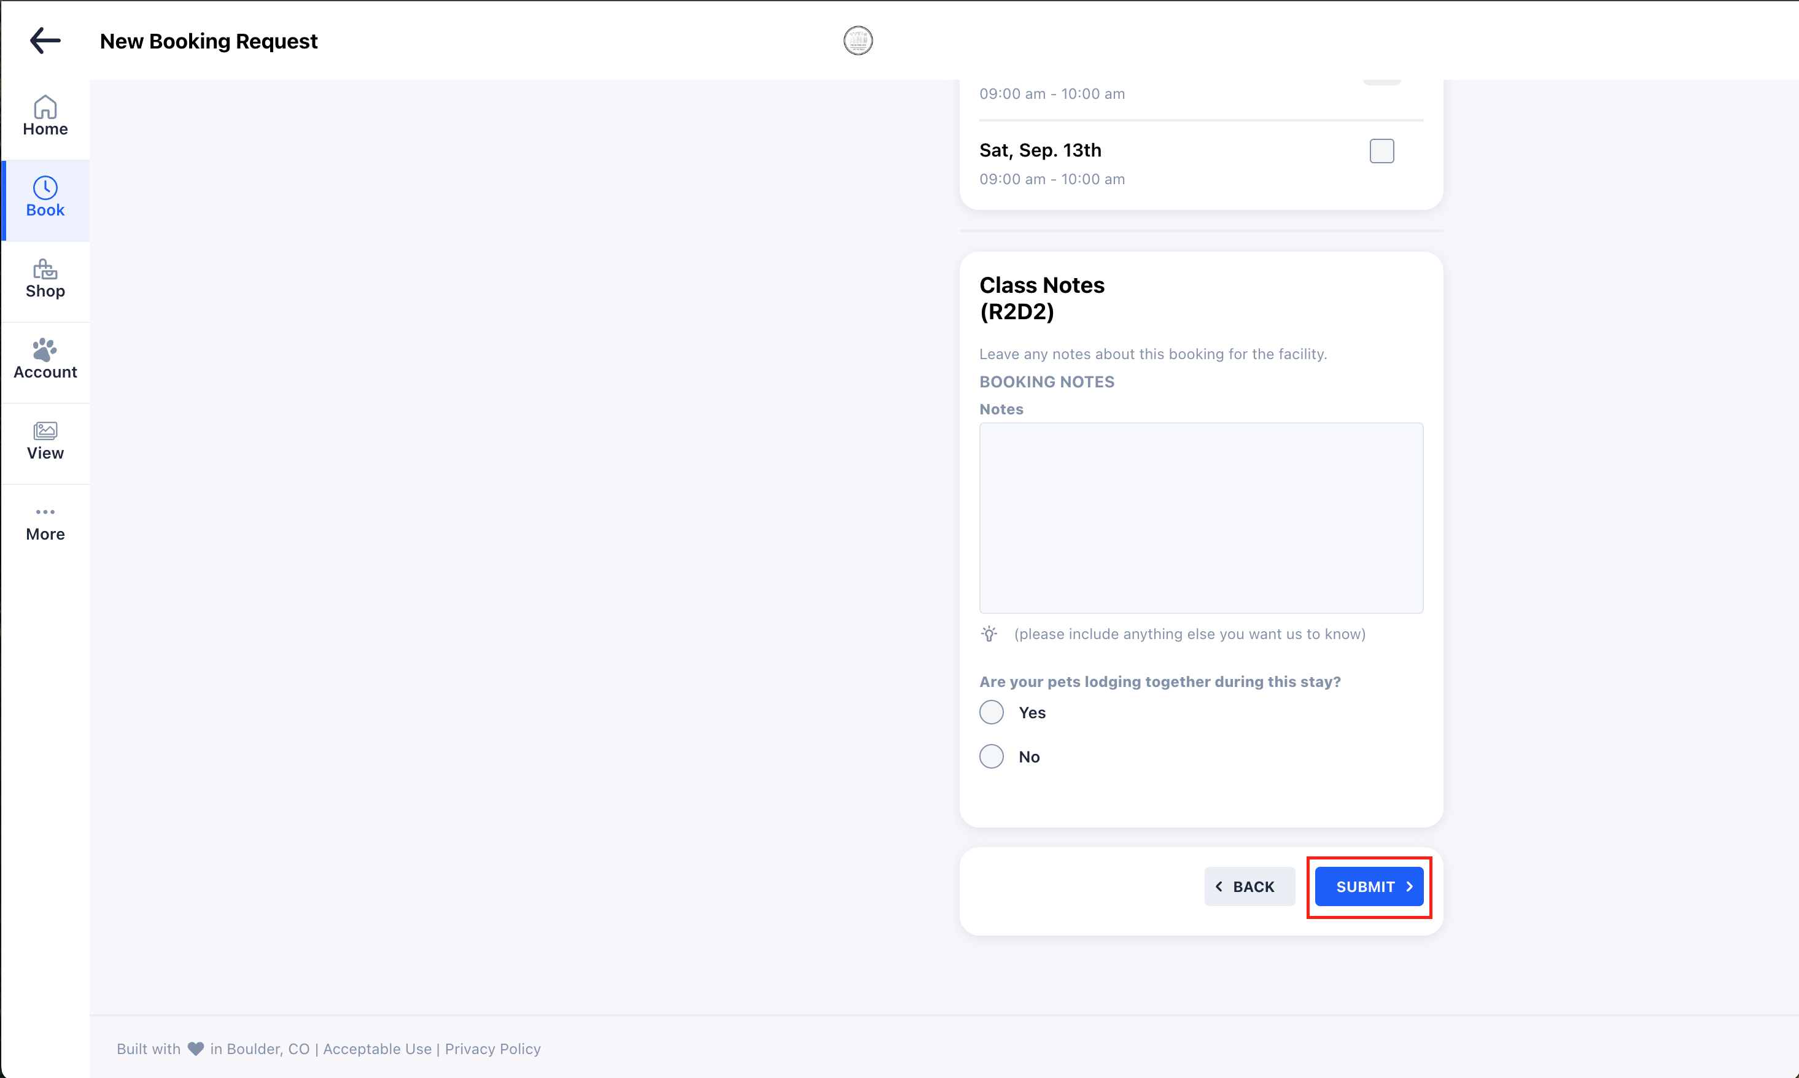Click the facility logo in header
1799x1078 pixels.
pyautogui.click(x=857, y=41)
